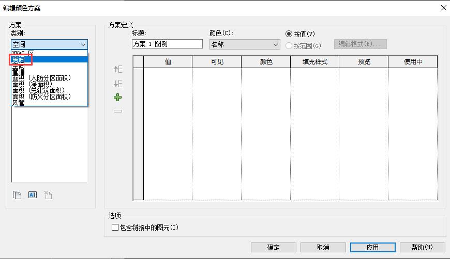This screenshot has height=259, width=450.
Task: Click the 可见 column header
Action: point(217,61)
